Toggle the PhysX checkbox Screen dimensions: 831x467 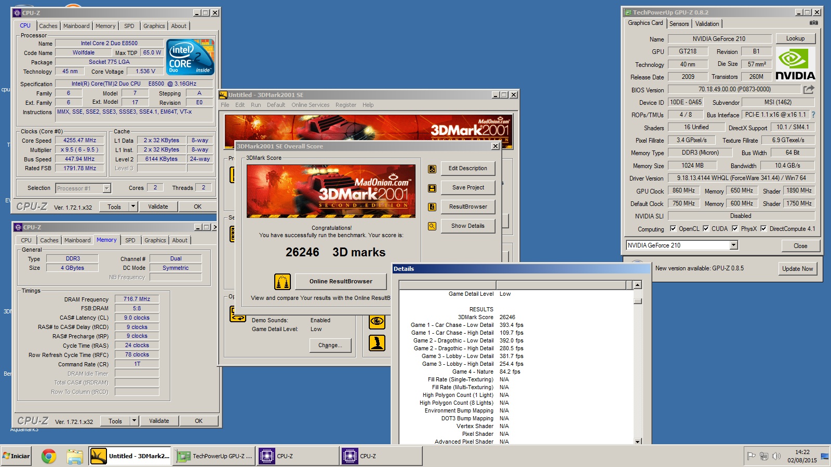click(735, 228)
